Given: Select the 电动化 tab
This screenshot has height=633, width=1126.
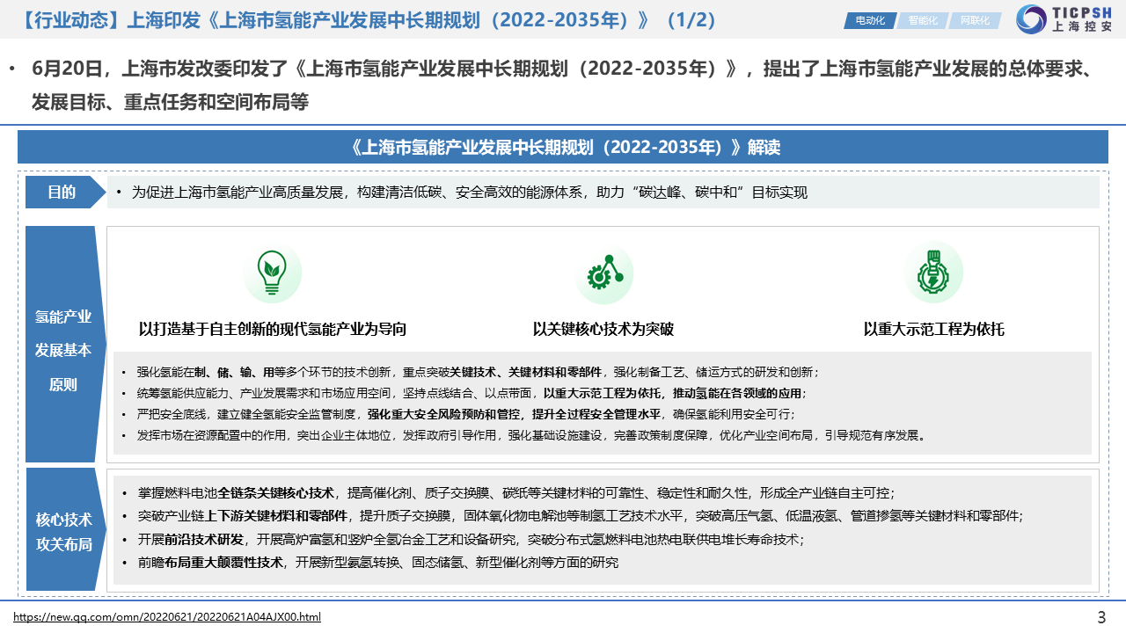Looking at the screenshot, I should coord(869,20).
